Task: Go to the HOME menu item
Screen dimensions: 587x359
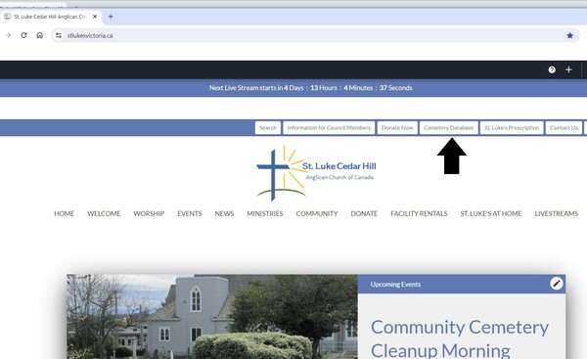Action: tap(64, 213)
